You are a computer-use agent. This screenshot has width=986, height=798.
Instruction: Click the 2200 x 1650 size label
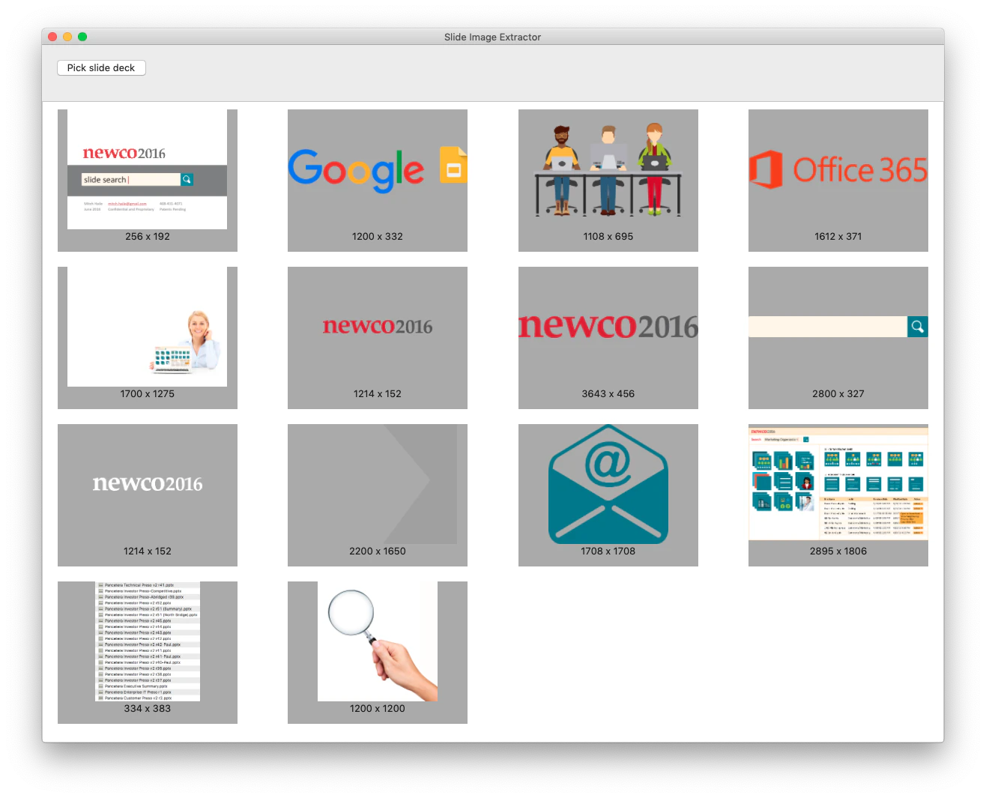pyautogui.click(x=378, y=551)
